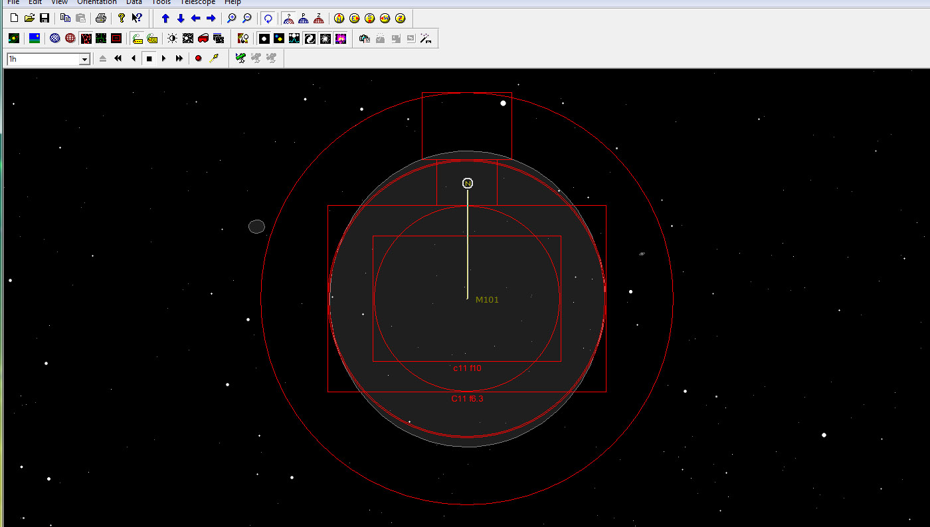
Task: Toggle display of galaxies (spiral icon)
Action: click(x=310, y=38)
